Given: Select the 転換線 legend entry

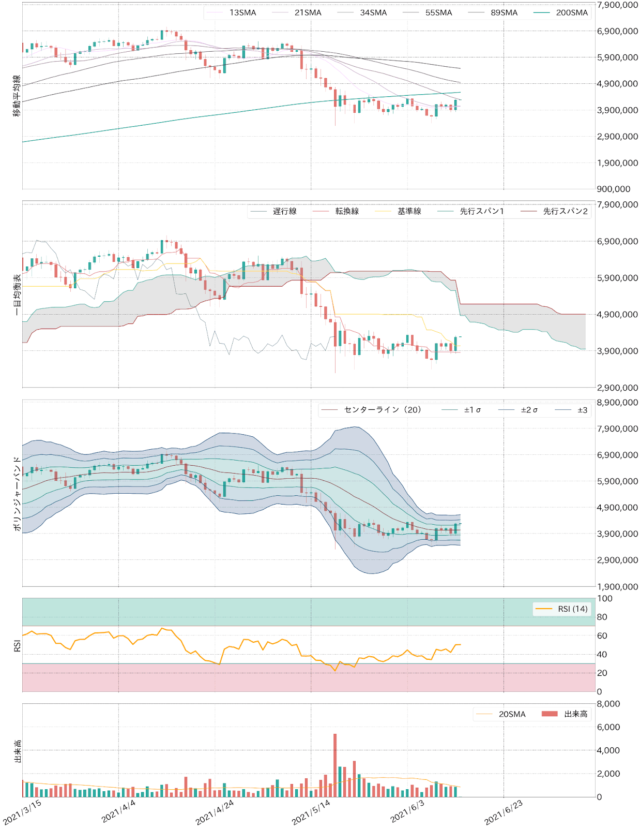Looking at the screenshot, I should (x=347, y=211).
